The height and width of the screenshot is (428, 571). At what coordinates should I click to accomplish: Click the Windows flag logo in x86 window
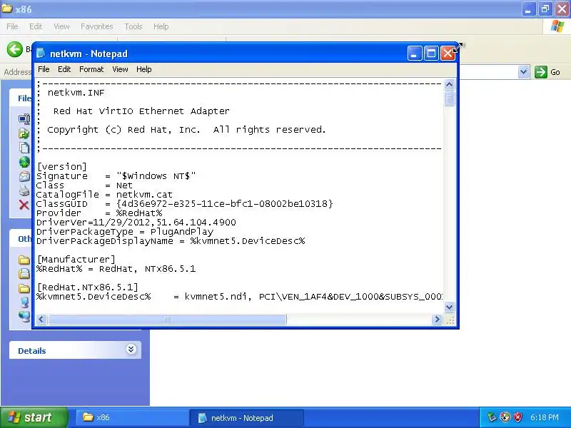(557, 26)
